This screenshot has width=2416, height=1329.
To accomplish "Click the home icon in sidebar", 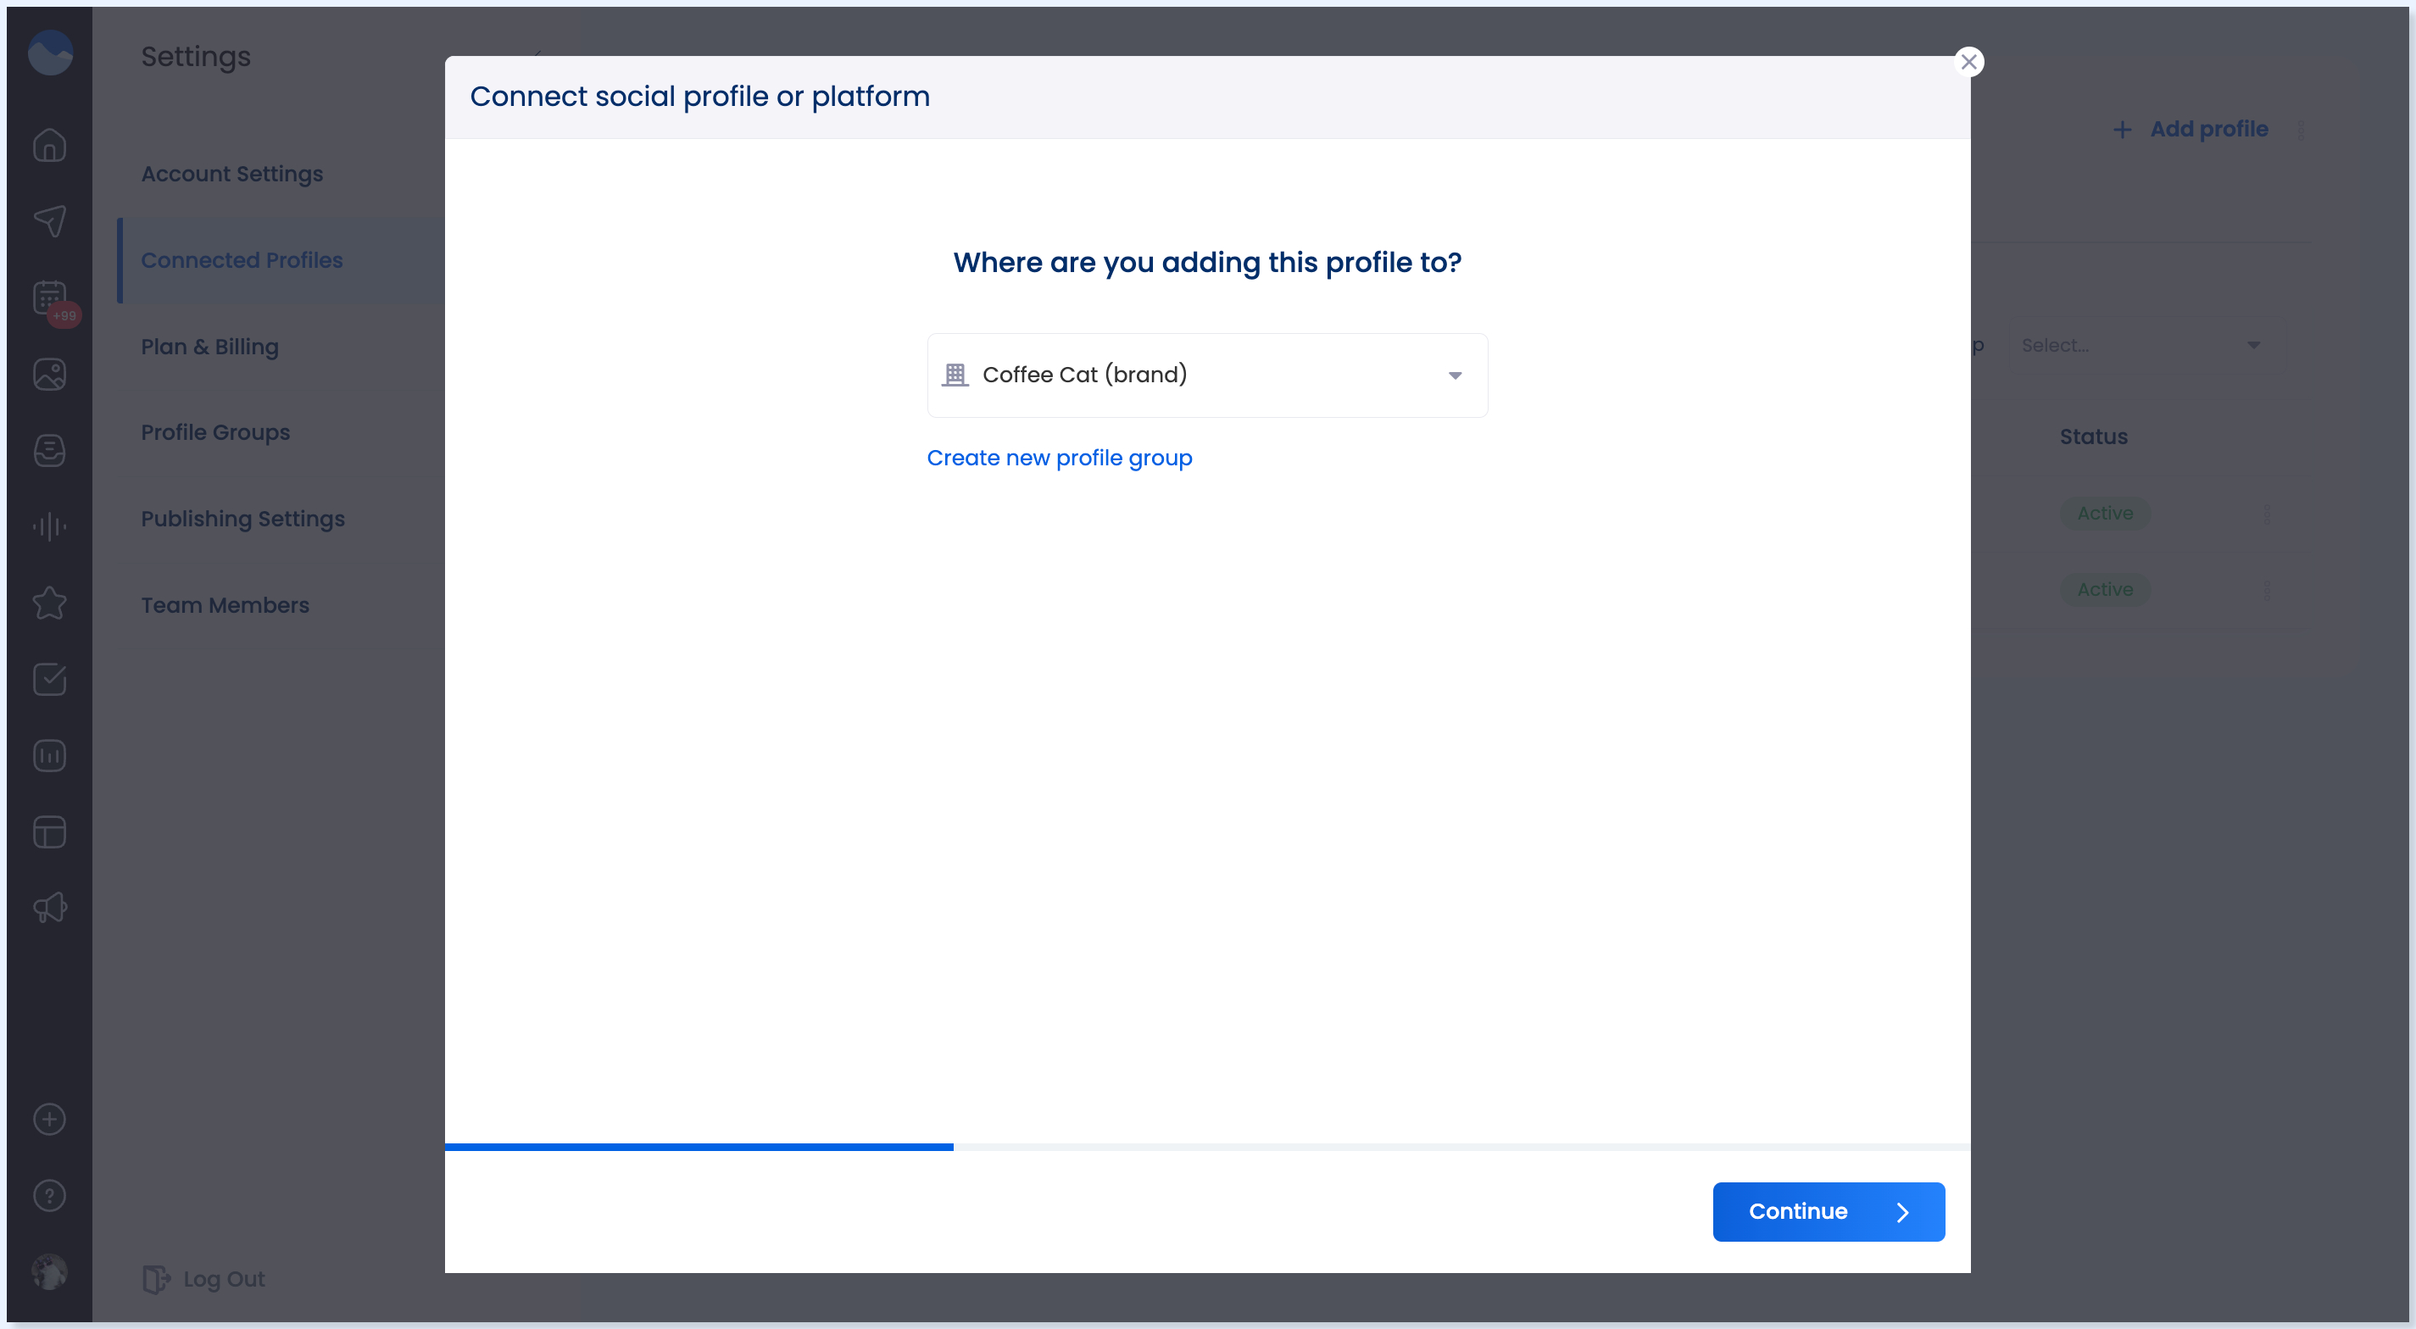I will 50,146.
